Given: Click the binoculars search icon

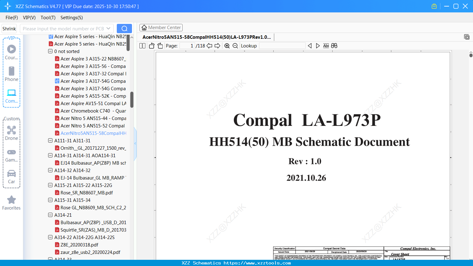Looking at the screenshot, I should coord(334,46).
